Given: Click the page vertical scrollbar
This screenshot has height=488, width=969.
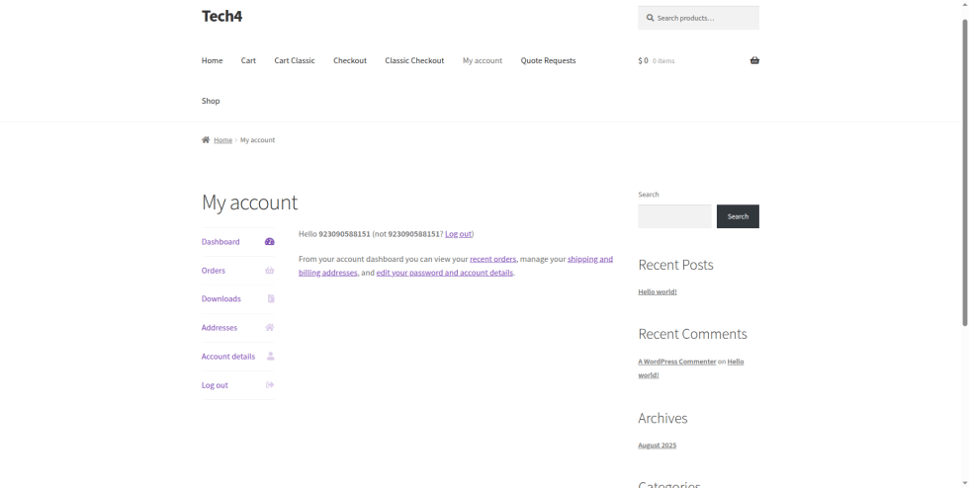Looking at the screenshot, I should point(965,173).
